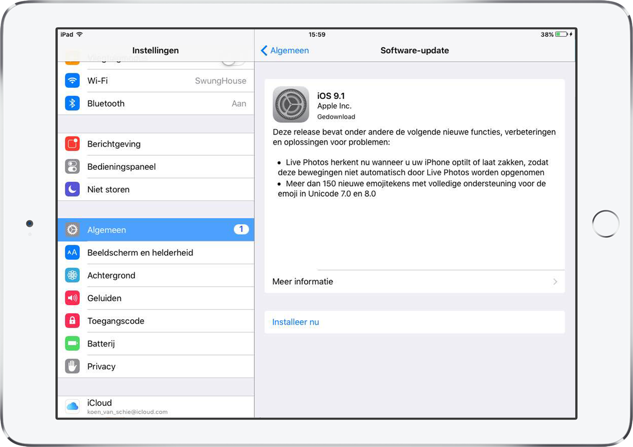Tap the Achtergrond flower icon
This screenshot has height=447, width=633.
click(x=72, y=275)
